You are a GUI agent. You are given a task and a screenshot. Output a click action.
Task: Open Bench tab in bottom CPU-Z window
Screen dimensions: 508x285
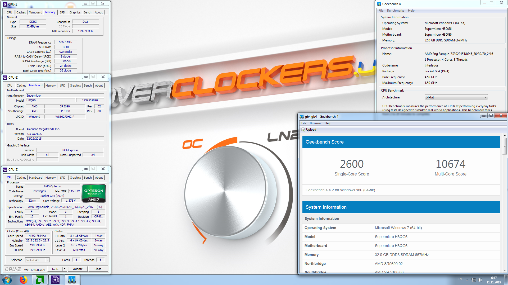[x=88, y=178]
